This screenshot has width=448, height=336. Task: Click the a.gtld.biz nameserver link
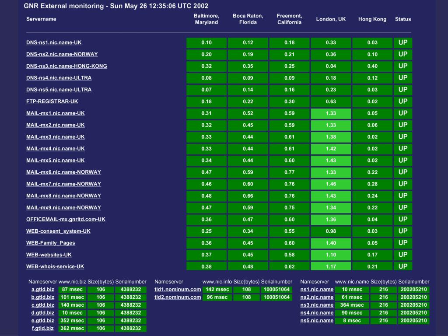click(x=43, y=290)
